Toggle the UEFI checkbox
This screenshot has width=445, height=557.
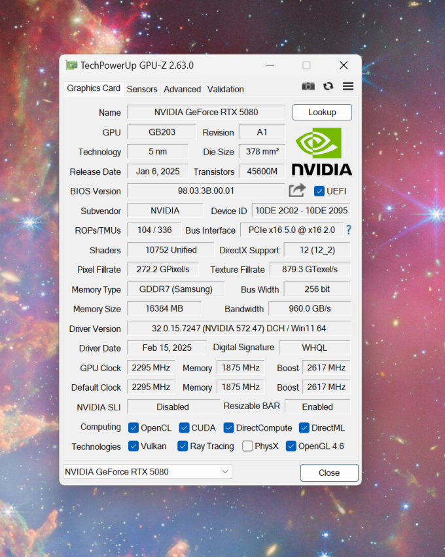click(319, 191)
